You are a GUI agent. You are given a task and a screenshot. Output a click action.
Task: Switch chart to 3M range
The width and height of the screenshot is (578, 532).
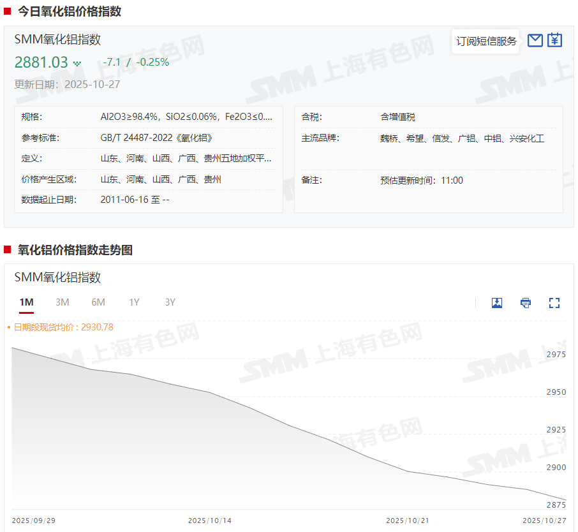[62, 302]
